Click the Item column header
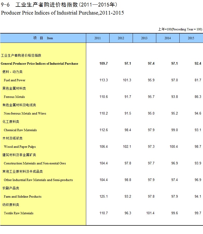203x234 pixels. 43,38
